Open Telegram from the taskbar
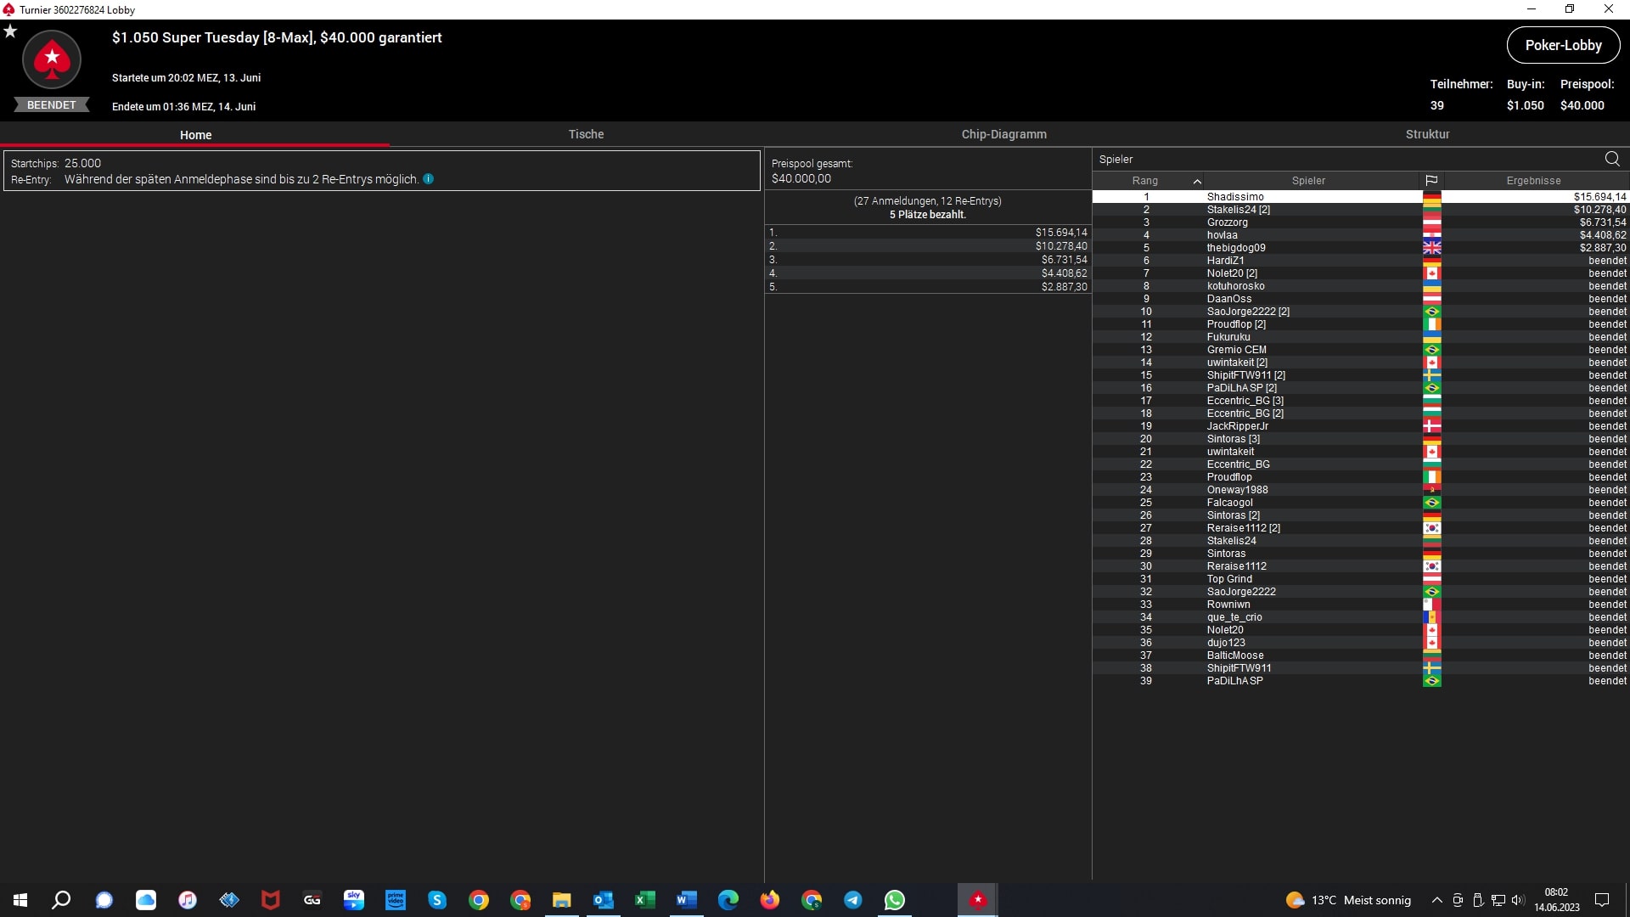This screenshot has height=917, width=1630. (x=852, y=900)
